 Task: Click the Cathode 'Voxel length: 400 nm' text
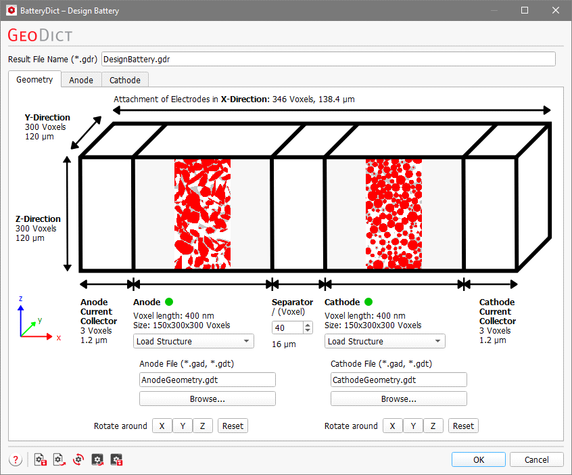pos(365,315)
